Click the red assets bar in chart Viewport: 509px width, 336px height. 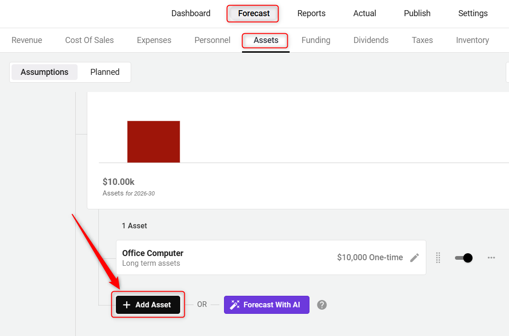(x=153, y=142)
